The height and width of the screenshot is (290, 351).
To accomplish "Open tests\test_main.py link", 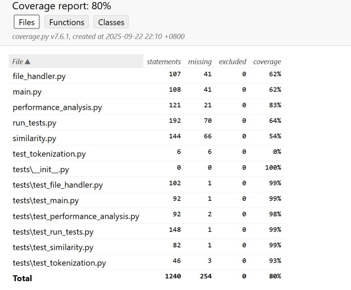I will pyautogui.click(x=46, y=200).
